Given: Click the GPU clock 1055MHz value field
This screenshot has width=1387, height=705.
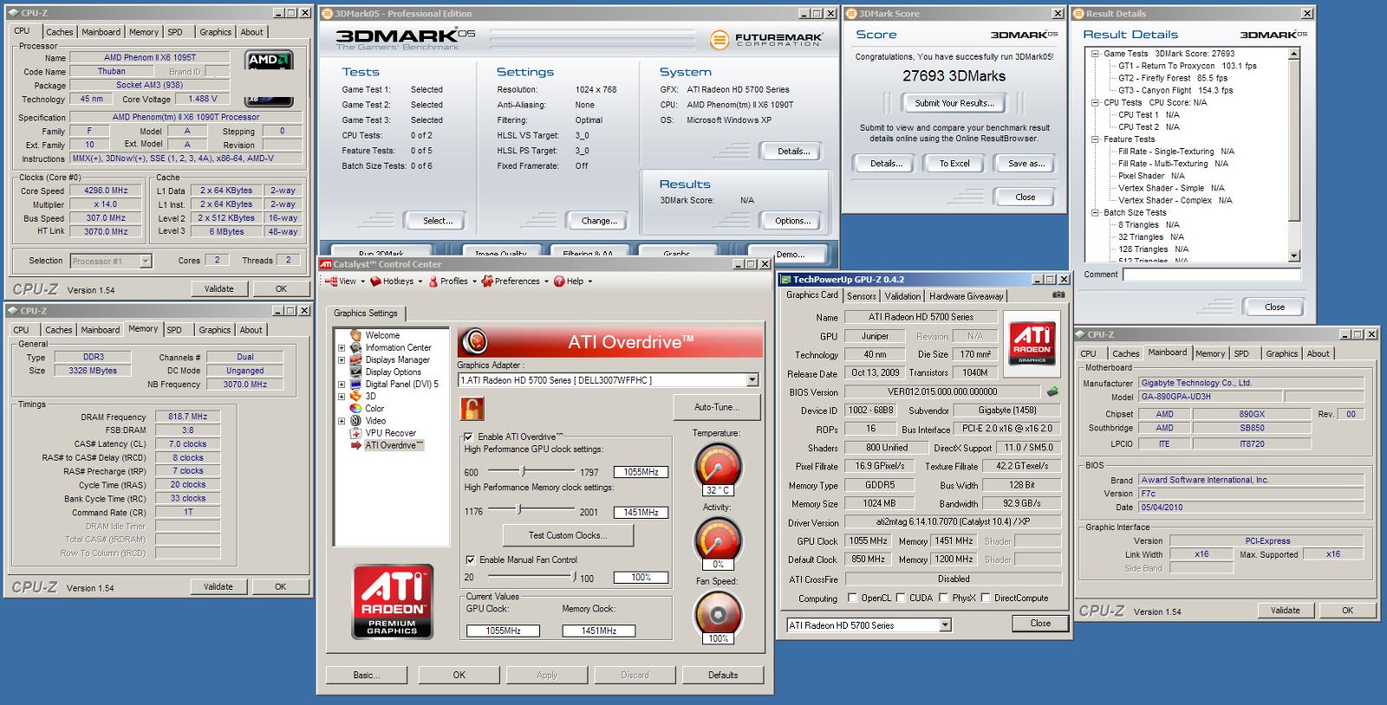Looking at the screenshot, I should (641, 472).
